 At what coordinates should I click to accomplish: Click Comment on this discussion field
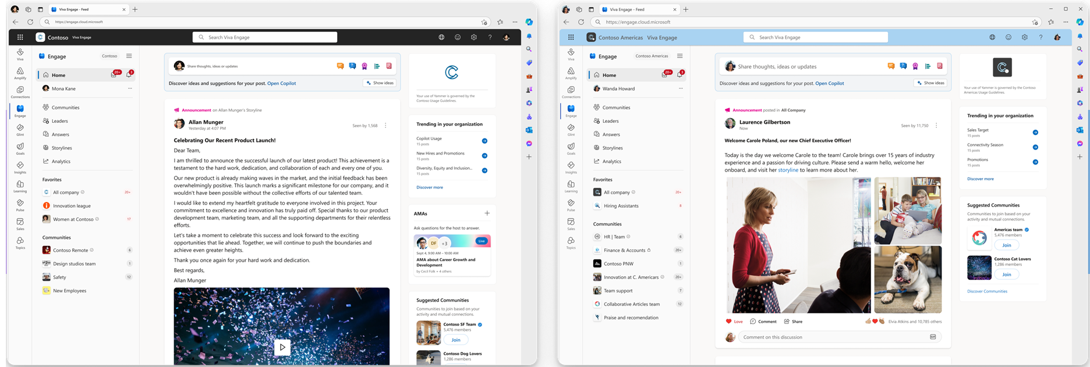tap(840, 337)
